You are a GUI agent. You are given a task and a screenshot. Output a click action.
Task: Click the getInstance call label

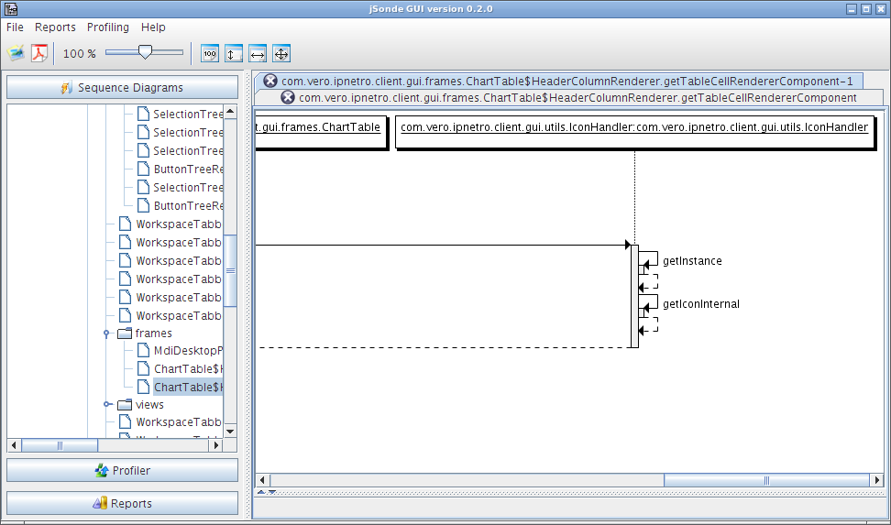[692, 261]
